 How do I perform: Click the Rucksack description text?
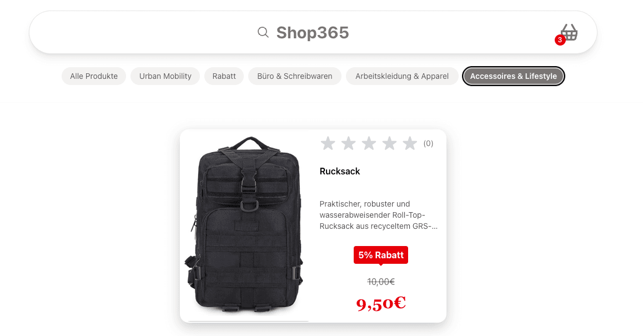coord(379,215)
